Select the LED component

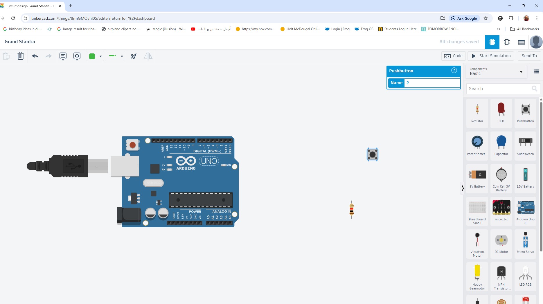tap(501, 113)
